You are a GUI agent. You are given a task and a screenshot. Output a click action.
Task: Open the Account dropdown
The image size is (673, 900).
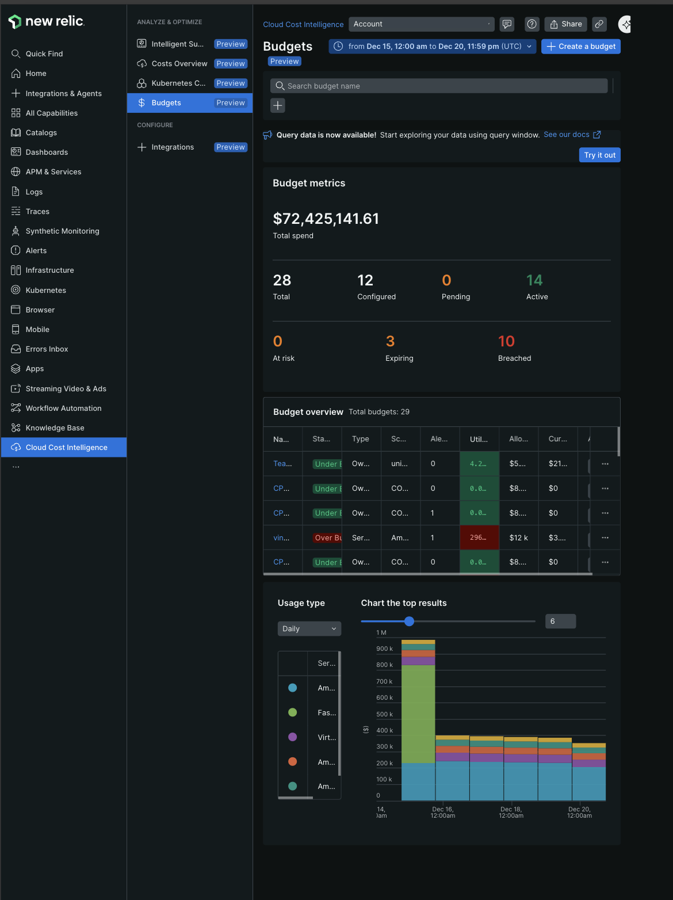click(x=421, y=24)
